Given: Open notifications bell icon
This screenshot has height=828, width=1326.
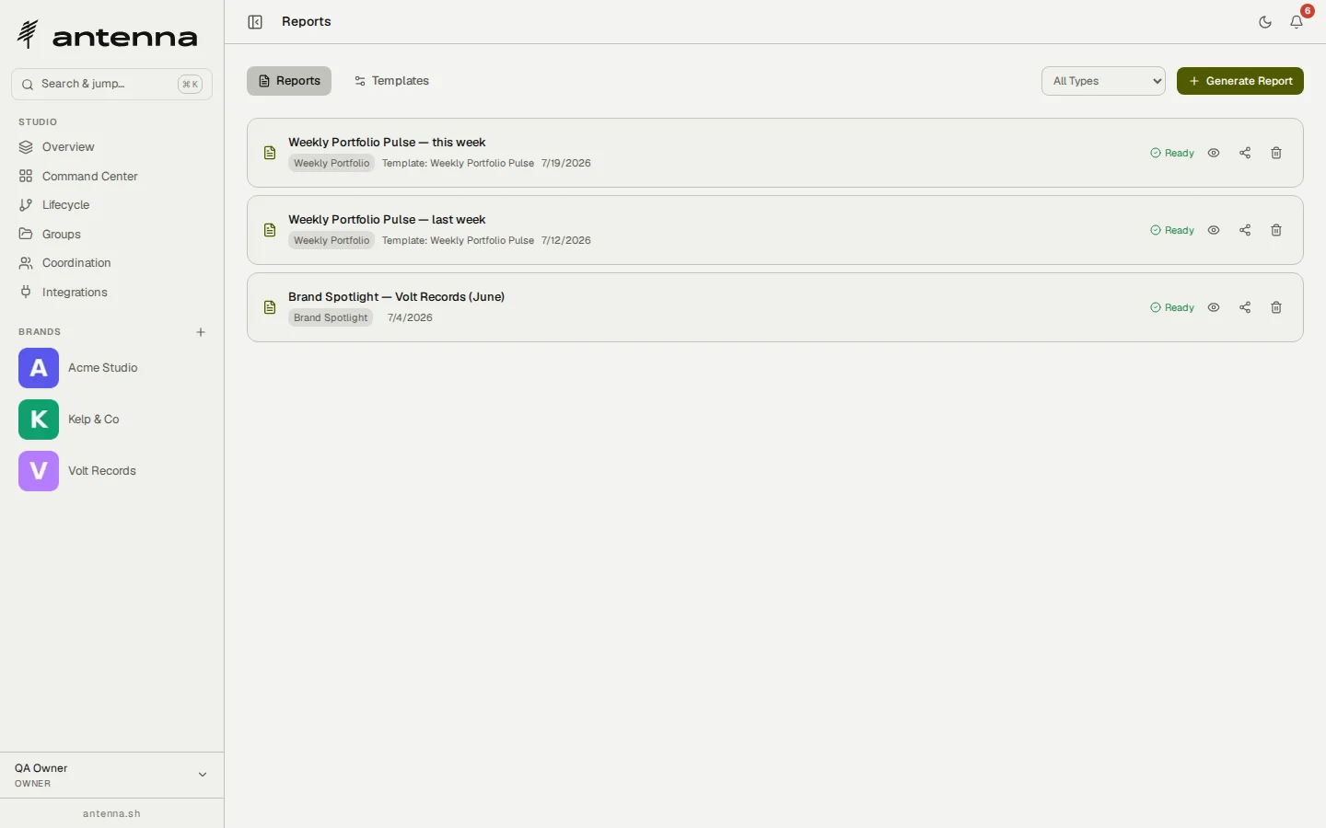Looking at the screenshot, I should 1297,22.
